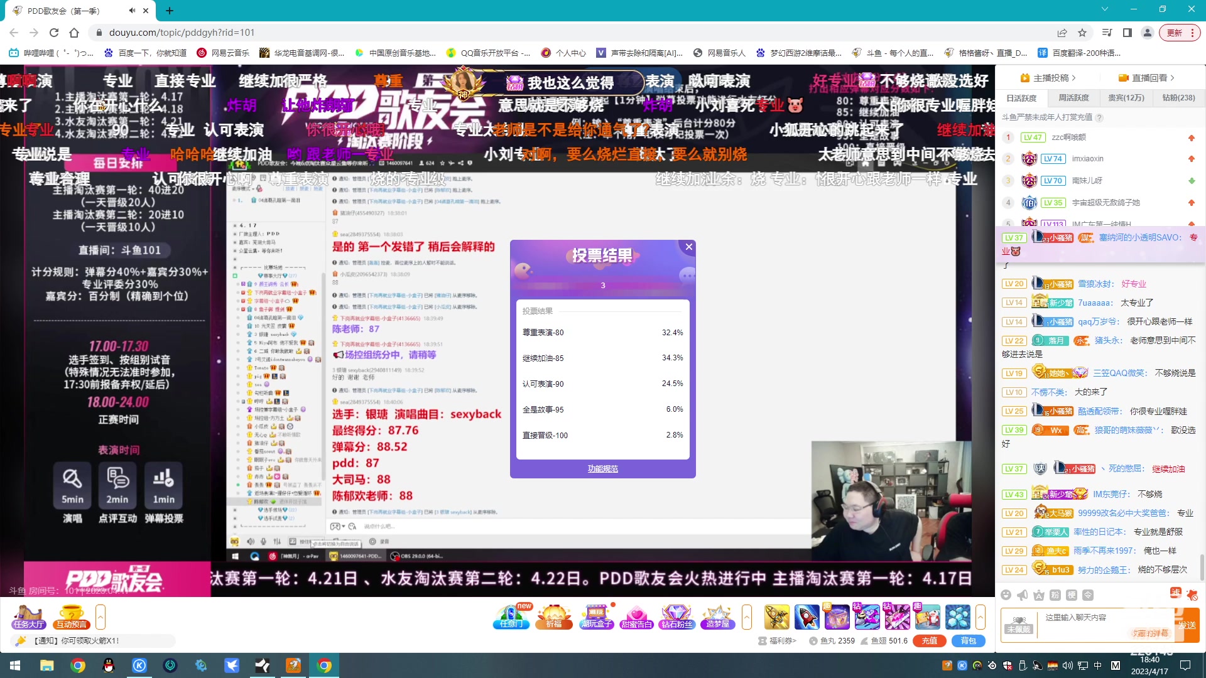Viewport: 1206px width, 678px height.
Task: Unmute the PDD歌友会 browser tab audio
Action: pos(132,11)
